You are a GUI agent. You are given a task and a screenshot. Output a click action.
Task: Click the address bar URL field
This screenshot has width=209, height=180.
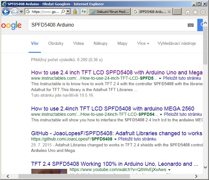tap(45, 12)
